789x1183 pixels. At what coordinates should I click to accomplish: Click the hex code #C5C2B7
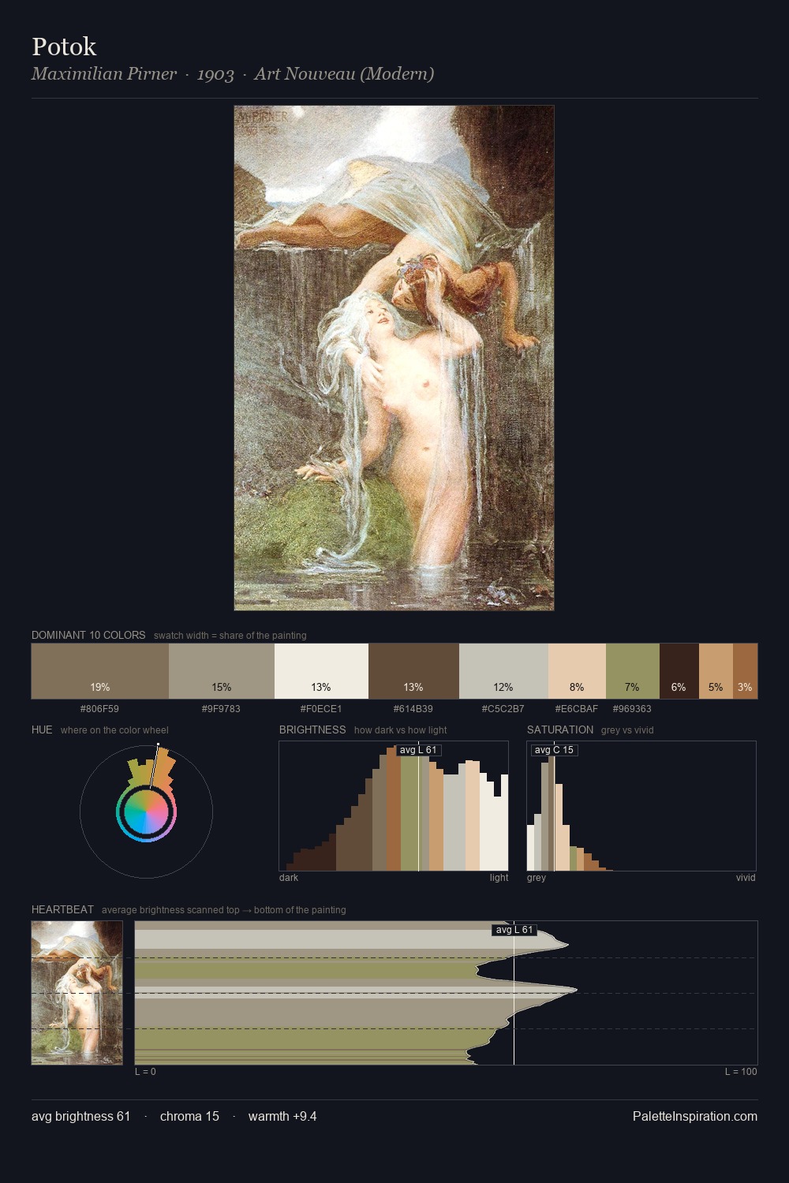coord(503,709)
